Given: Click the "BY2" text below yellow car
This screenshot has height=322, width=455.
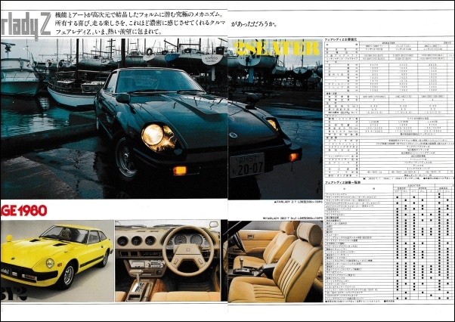Looking at the screenshot, I should [x=14, y=294].
